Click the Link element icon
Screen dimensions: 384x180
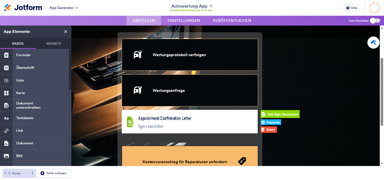[6, 130]
